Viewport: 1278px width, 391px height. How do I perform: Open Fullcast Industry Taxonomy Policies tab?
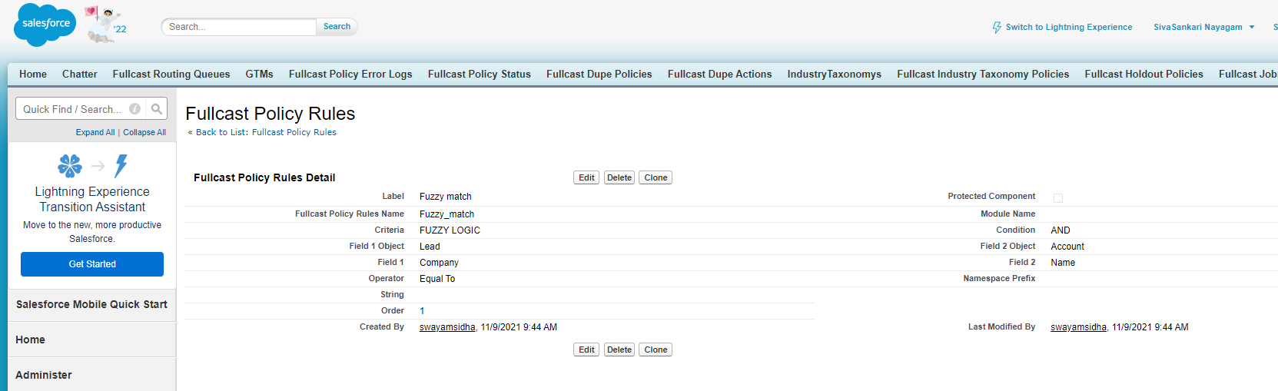tap(983, 75)
